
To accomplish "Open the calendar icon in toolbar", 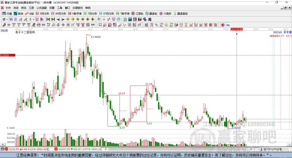I will [125, 19].
